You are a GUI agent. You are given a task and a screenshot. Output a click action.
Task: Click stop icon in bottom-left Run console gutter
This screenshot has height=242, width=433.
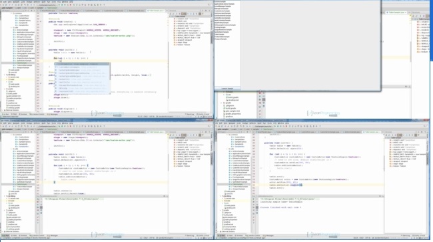click(x=38, y=202)
